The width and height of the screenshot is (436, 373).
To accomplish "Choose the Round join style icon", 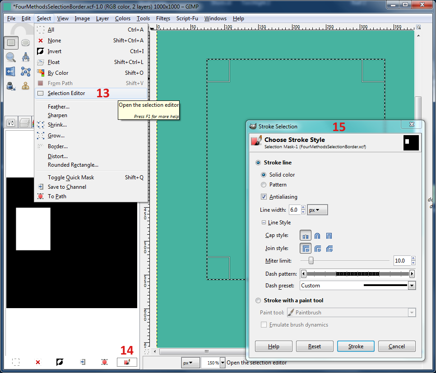I will coord(318,248).
